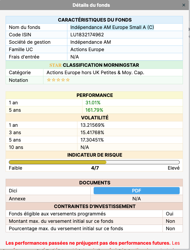This screenshot has height=250, width=190.
Task: Click 5 ans performance 161.79%
Action: (94, 110)
